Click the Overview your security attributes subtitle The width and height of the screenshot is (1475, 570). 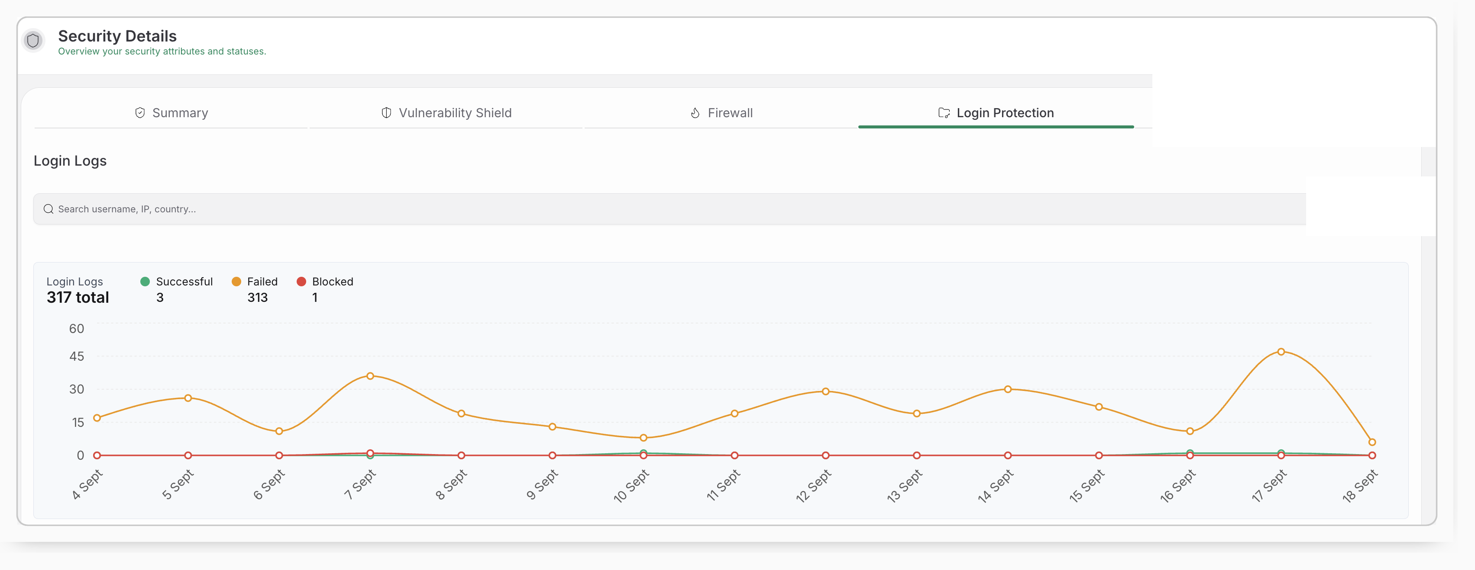pyautogui.click(x=162, y=51)
